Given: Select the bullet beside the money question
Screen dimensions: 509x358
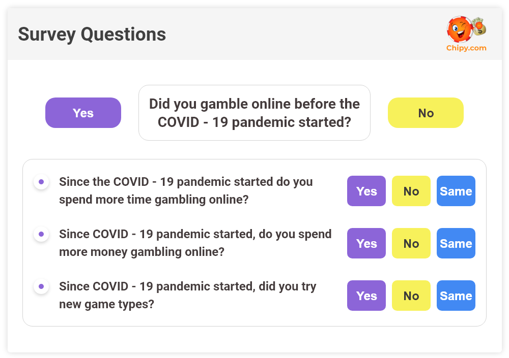Looking at the screenshot, I should [x=41, y=234].
